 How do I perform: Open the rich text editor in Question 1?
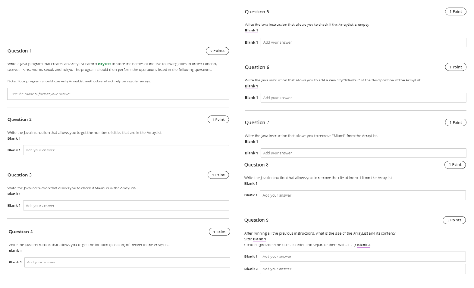pos(117,94)
